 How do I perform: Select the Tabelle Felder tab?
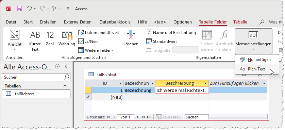[213, 22]
